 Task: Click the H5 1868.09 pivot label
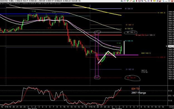click(129, 9)
